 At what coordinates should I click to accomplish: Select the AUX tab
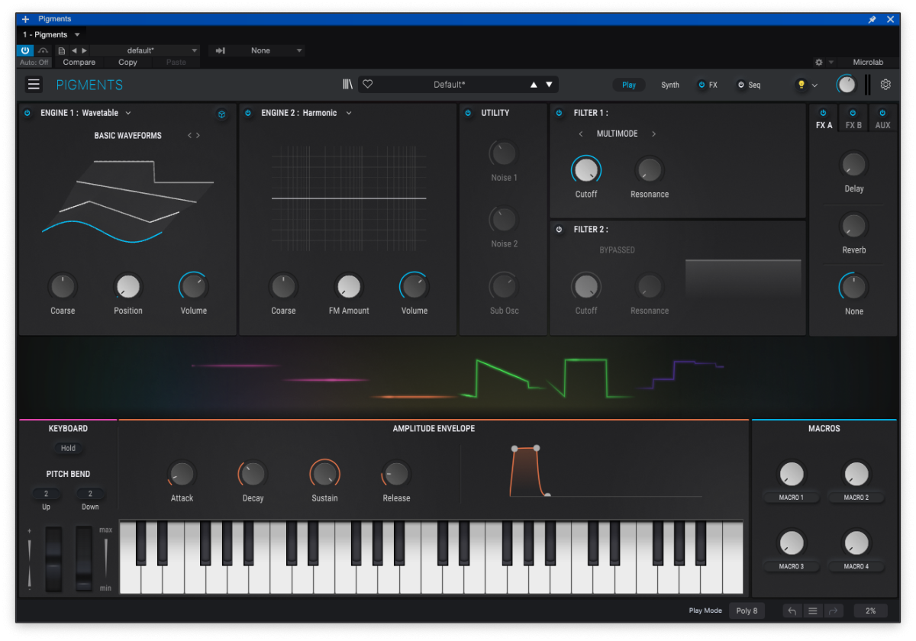tap(882, 125)
